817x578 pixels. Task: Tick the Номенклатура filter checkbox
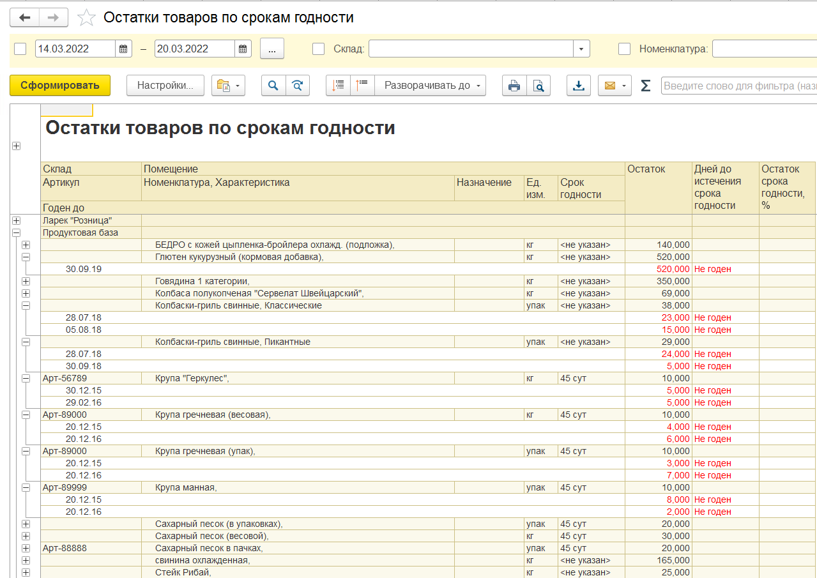624,49
